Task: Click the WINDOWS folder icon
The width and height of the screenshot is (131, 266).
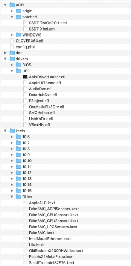Action: tap(18, 35)
